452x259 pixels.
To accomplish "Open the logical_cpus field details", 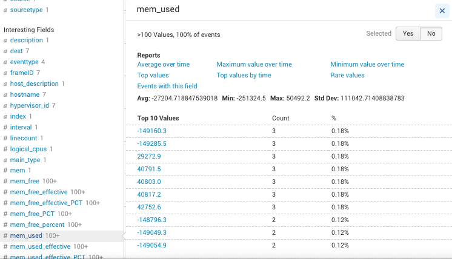I will [x=28, y=149].
